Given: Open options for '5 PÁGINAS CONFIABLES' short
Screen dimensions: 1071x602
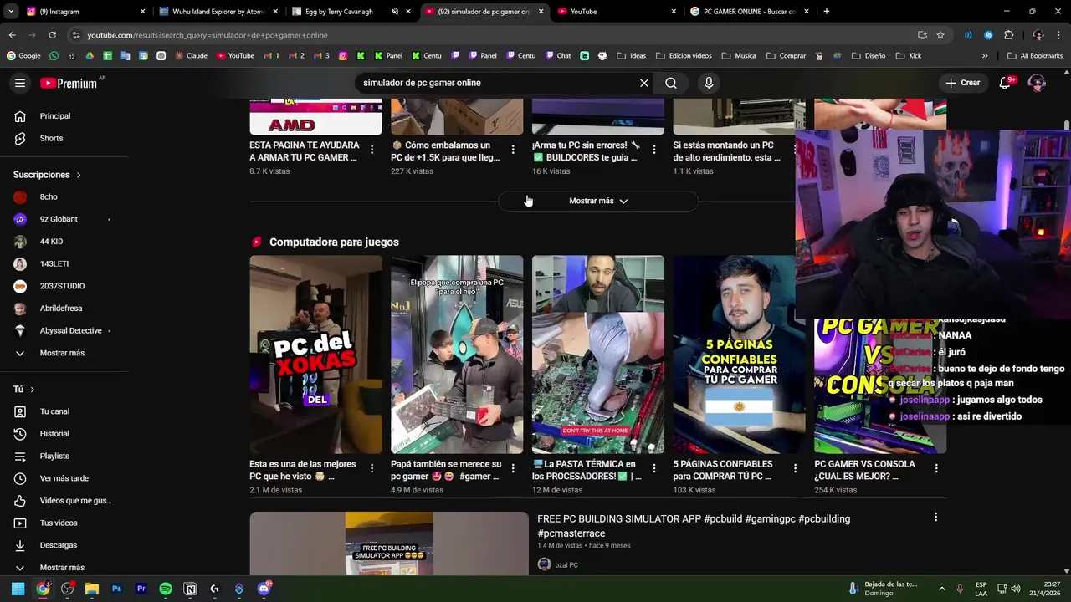Looking at the screenshot, I should (x=795, y=468).
